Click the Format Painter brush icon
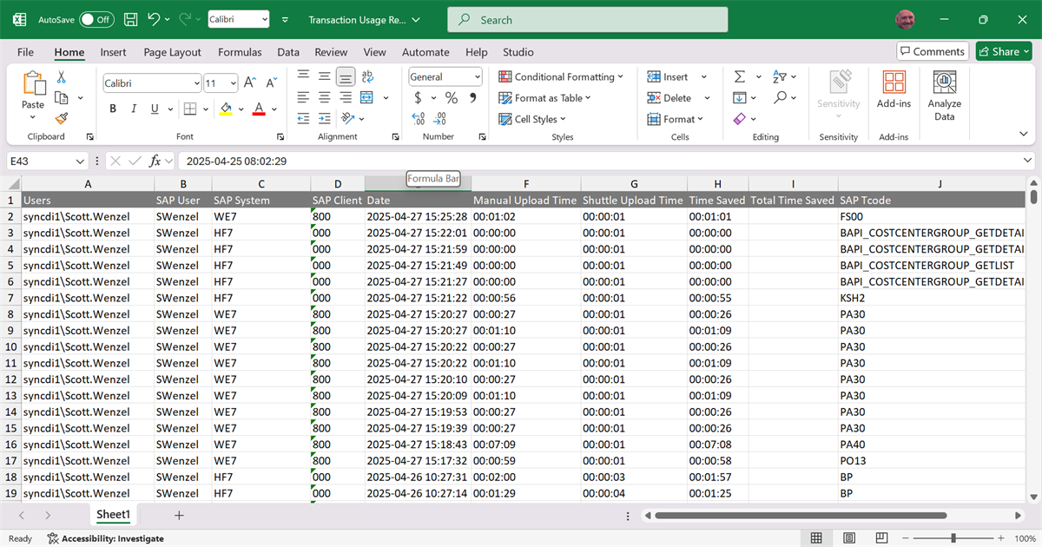 click(x=61, y=118)
